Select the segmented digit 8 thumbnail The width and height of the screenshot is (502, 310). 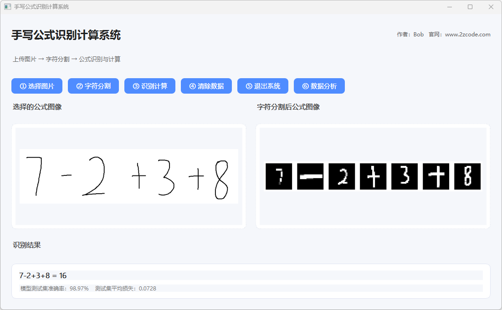click(467, 176)
